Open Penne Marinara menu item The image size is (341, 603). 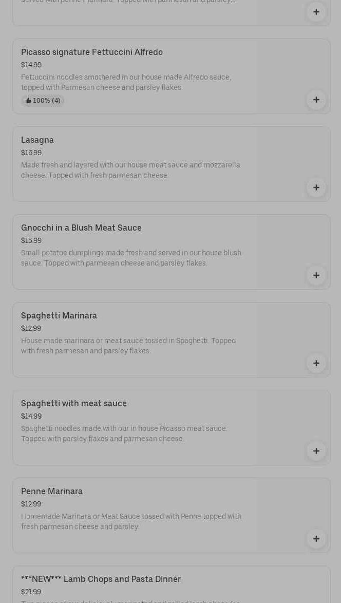52,492
